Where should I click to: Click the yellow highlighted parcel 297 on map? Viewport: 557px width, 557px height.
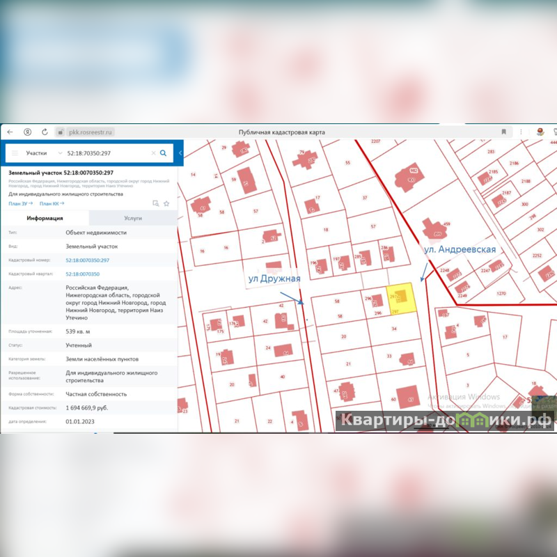(x=401, y=297)
